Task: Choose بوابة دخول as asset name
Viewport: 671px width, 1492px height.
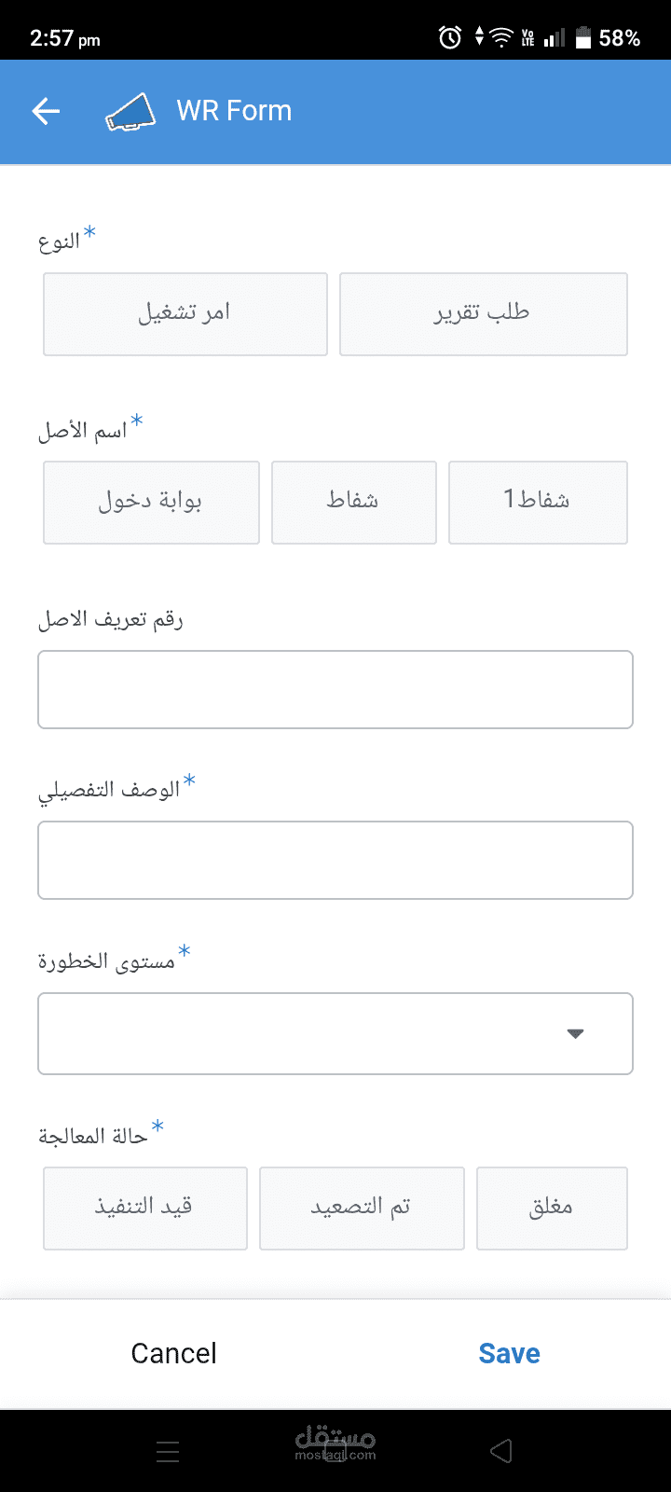Action: click(x=151, y=502)
